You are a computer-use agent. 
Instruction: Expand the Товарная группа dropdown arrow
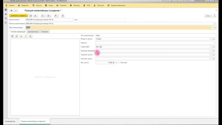coord(211,55)
